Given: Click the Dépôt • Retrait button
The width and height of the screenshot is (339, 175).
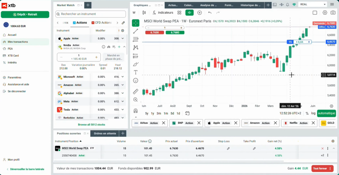Looking at the screenshot, I should pos(25,14).
